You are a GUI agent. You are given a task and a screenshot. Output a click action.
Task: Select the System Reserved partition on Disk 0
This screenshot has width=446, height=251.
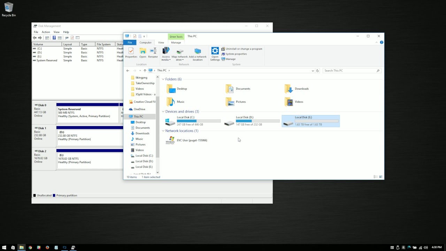click(x=87, y=113)
